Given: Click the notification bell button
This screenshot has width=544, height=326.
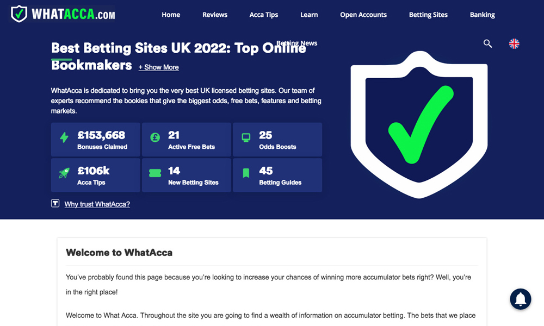Looking at the screenshot, I should point(520,299).
